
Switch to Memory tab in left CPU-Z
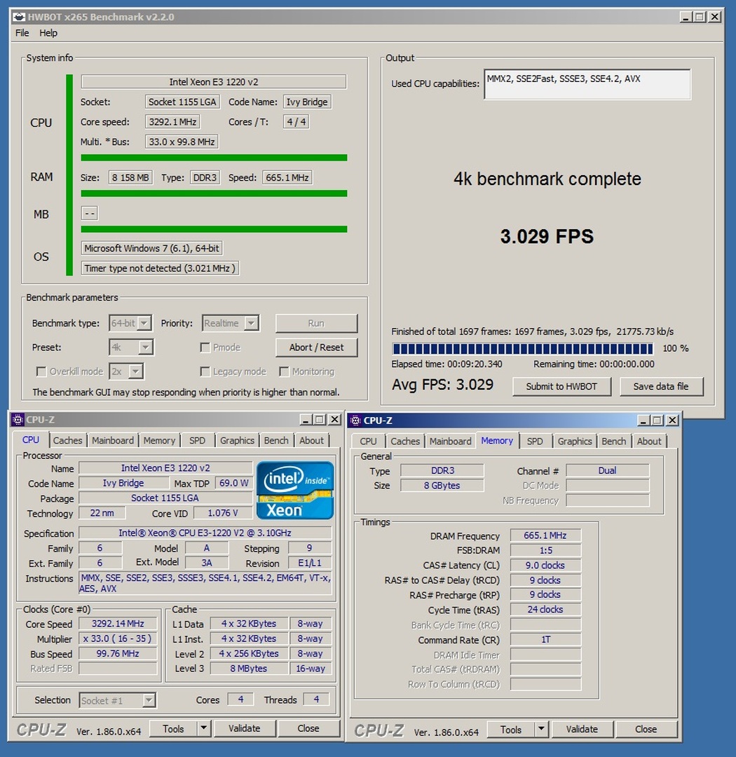159,440
